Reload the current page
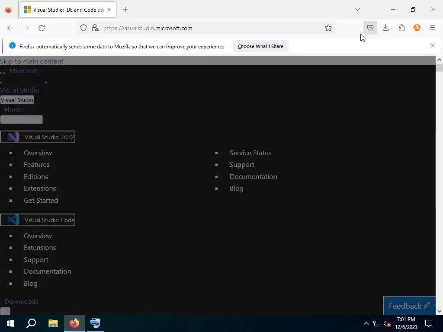 click(x=42, y=28)
